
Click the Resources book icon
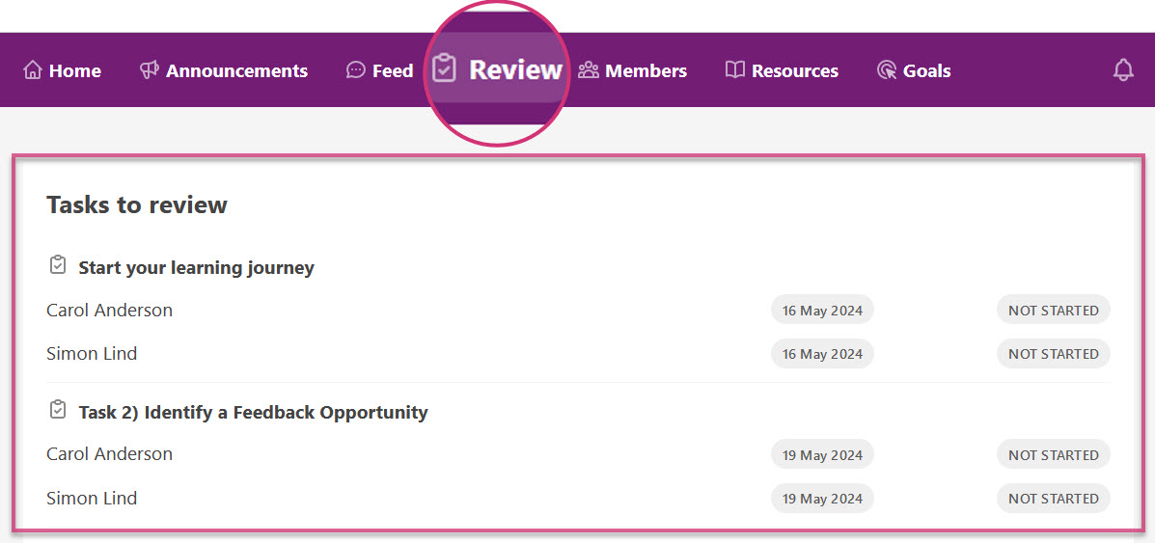735,70
